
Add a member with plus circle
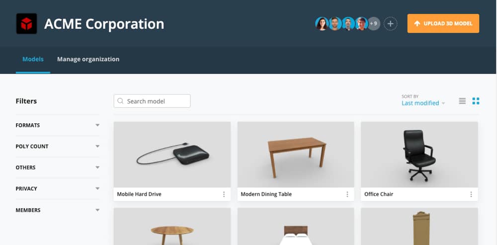(391, 24)
